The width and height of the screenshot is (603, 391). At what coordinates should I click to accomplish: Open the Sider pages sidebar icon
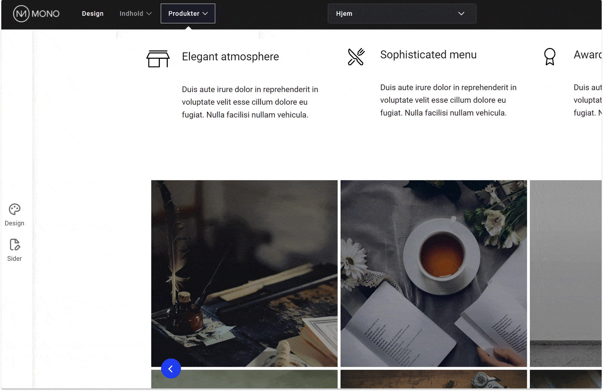point(14,245)
